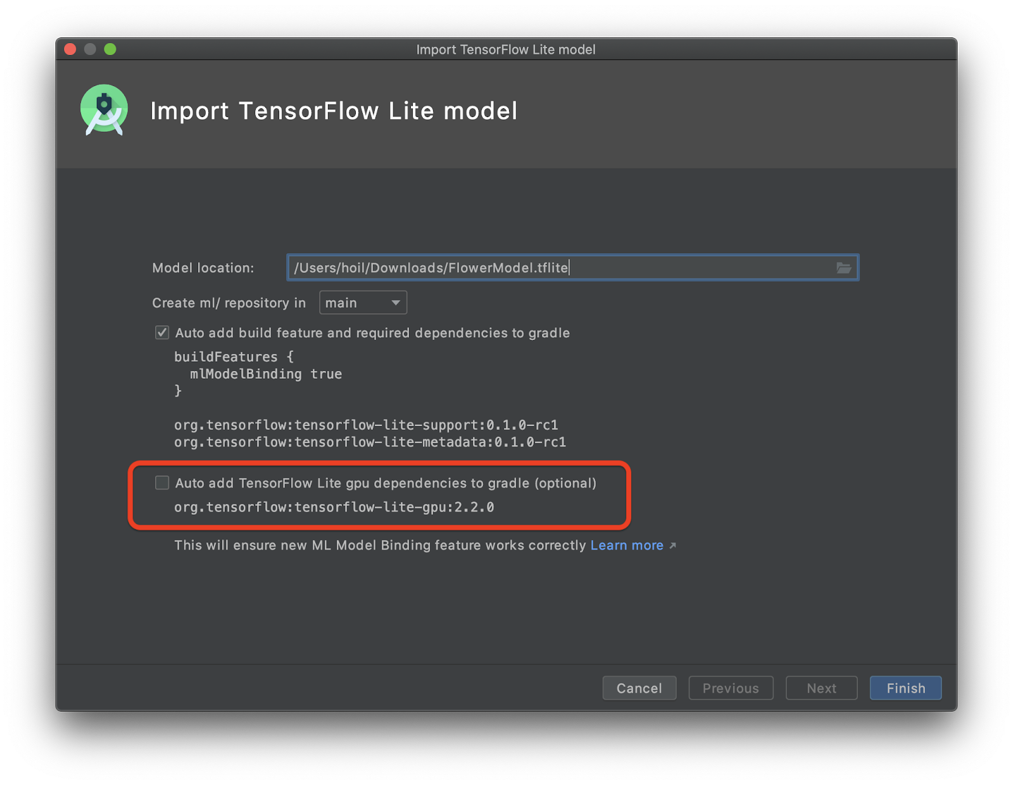Screen dimensions: 1013x785
Task: Click the Previous button
Action: tap(731, 688)
